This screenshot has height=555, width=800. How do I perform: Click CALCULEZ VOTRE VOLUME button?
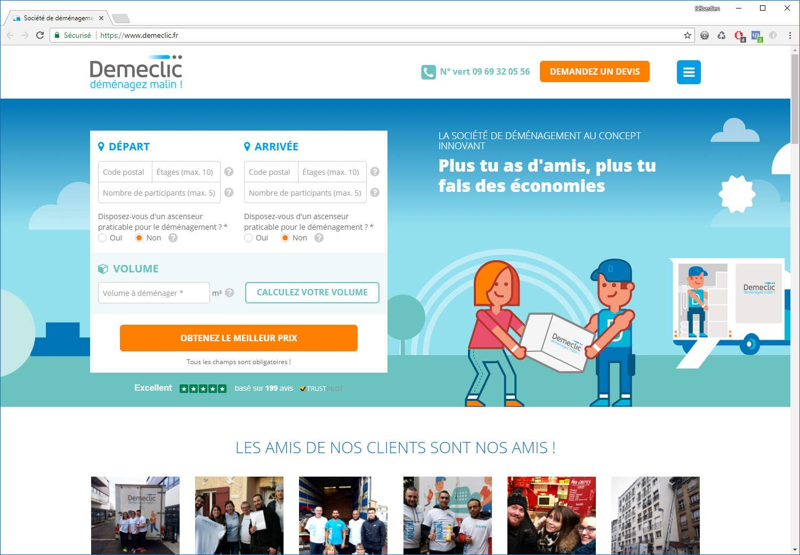[x=312, y=293]
